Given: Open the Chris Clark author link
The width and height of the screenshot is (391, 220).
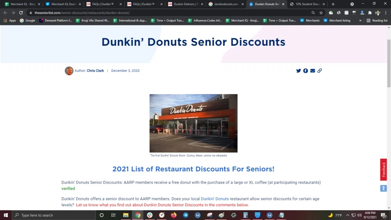Looking at the screenshot, I should pos(95,71).
